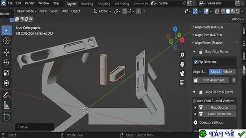Open the Window menu
The width and height of the screenshot is (246, 138).
point(44,3)
